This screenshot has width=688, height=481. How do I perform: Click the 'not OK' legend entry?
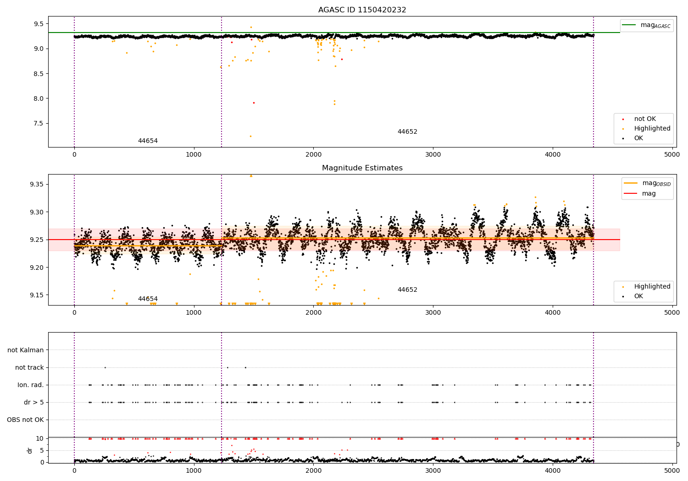645,119
